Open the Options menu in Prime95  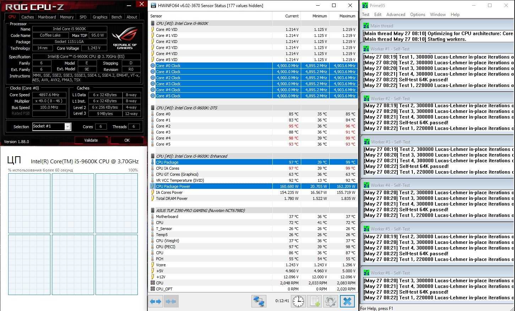417,15
